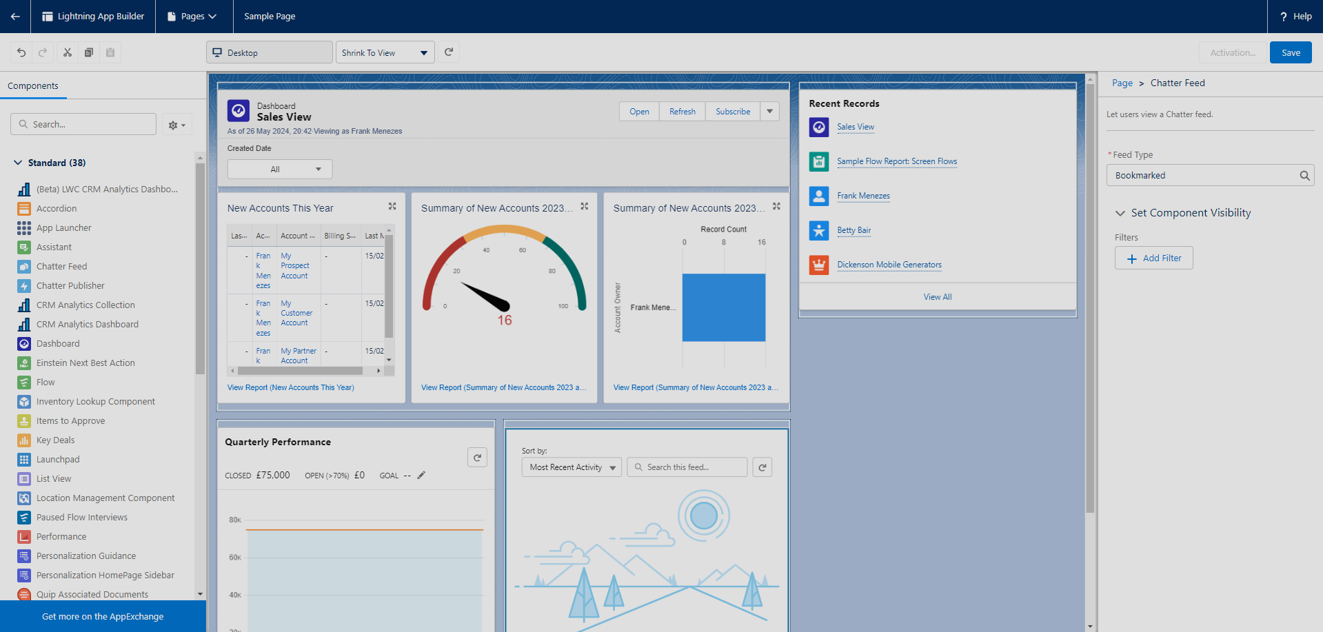Click the back arrow in header
1323x632 pixels.
[x=15, y=17]
